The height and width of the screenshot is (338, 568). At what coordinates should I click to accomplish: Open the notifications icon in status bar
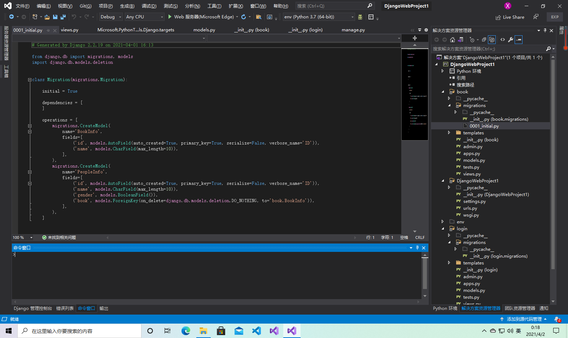click(x=558, y=319)
